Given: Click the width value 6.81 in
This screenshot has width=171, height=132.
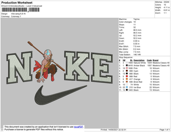Looking at the screenshot, I should pyautogui.click(x=166, y=10).
